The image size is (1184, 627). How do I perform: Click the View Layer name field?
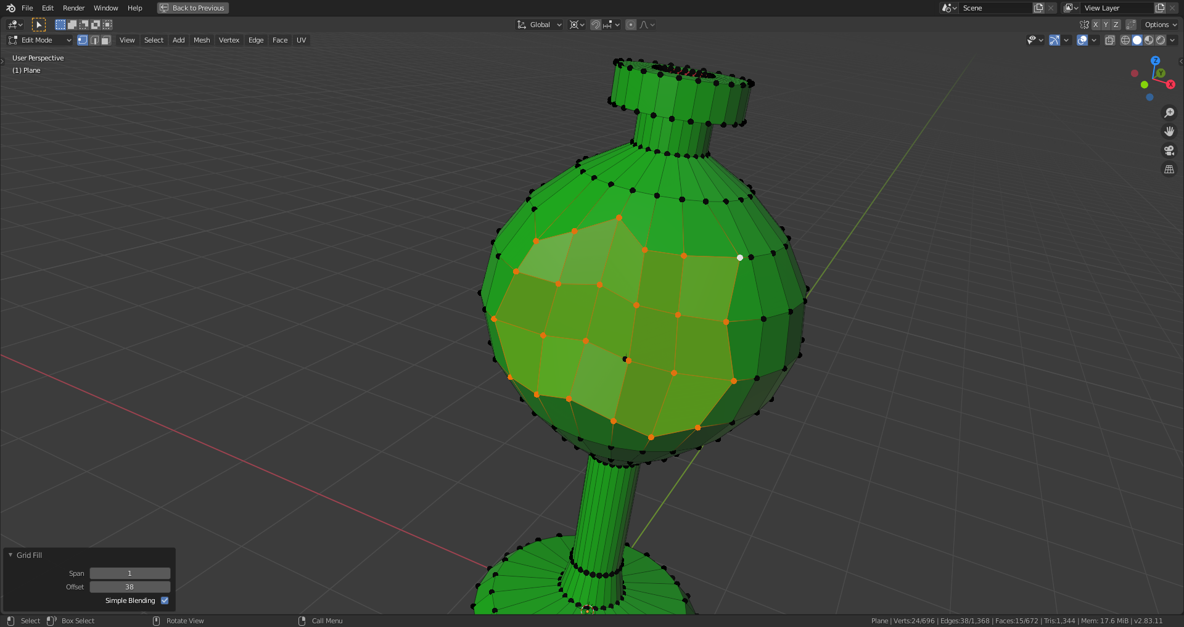(1118, 8)
